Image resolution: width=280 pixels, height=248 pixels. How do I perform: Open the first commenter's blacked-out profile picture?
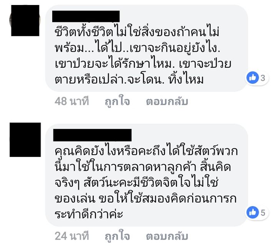point(25,20)
